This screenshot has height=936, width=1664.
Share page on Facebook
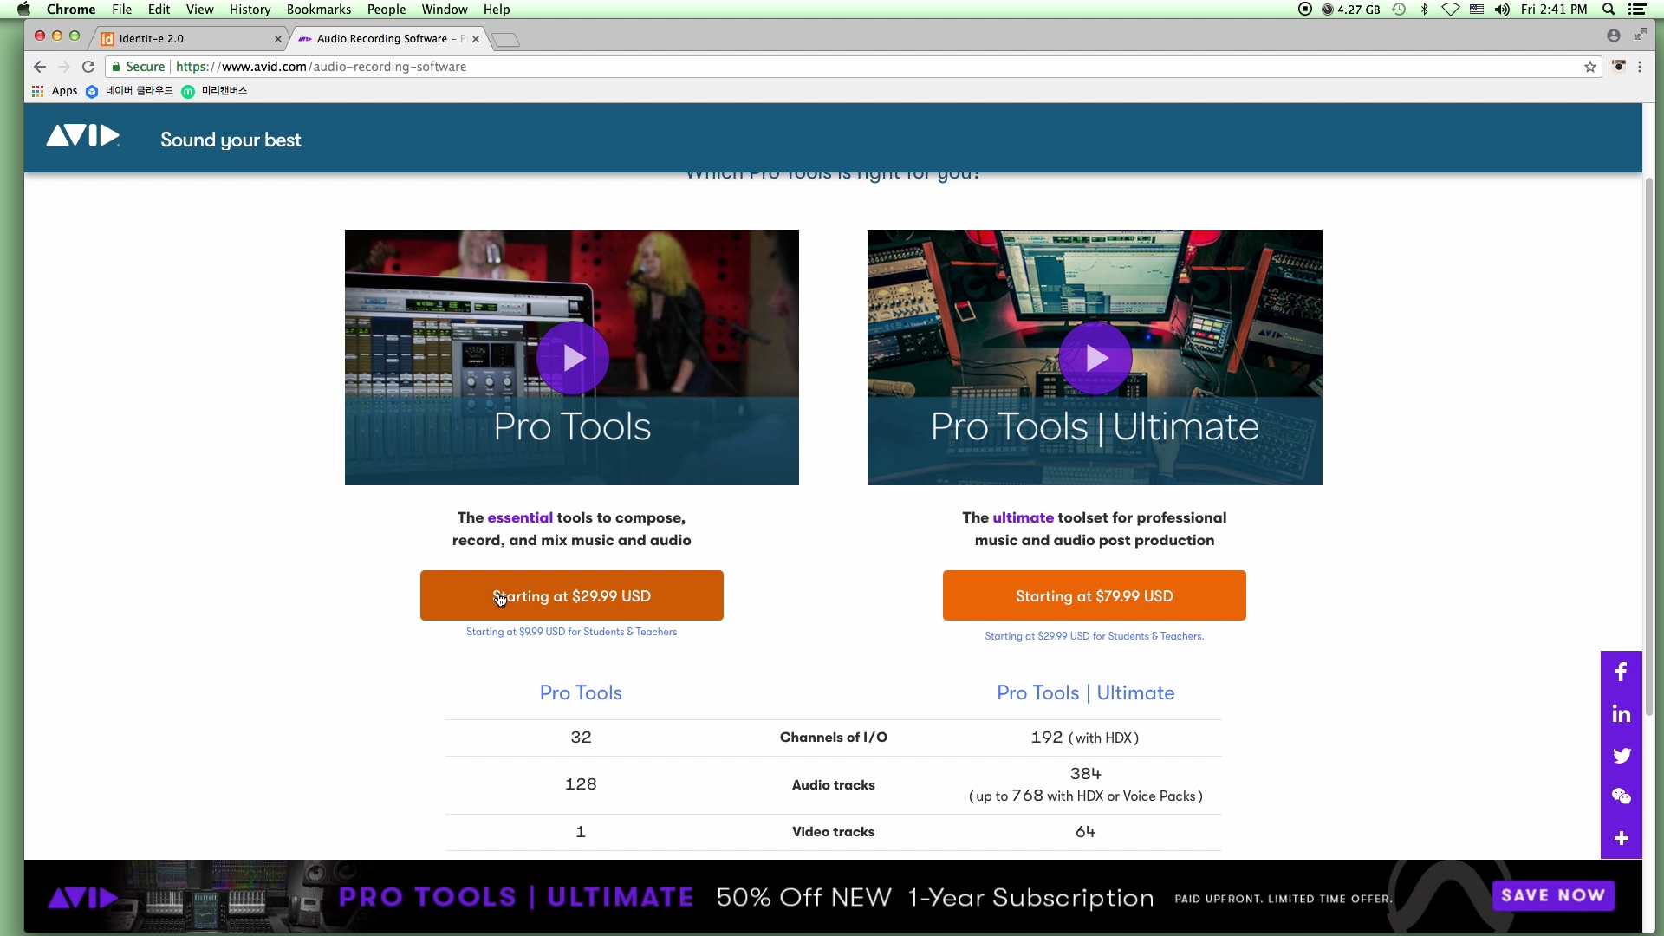pos(1621,673)
